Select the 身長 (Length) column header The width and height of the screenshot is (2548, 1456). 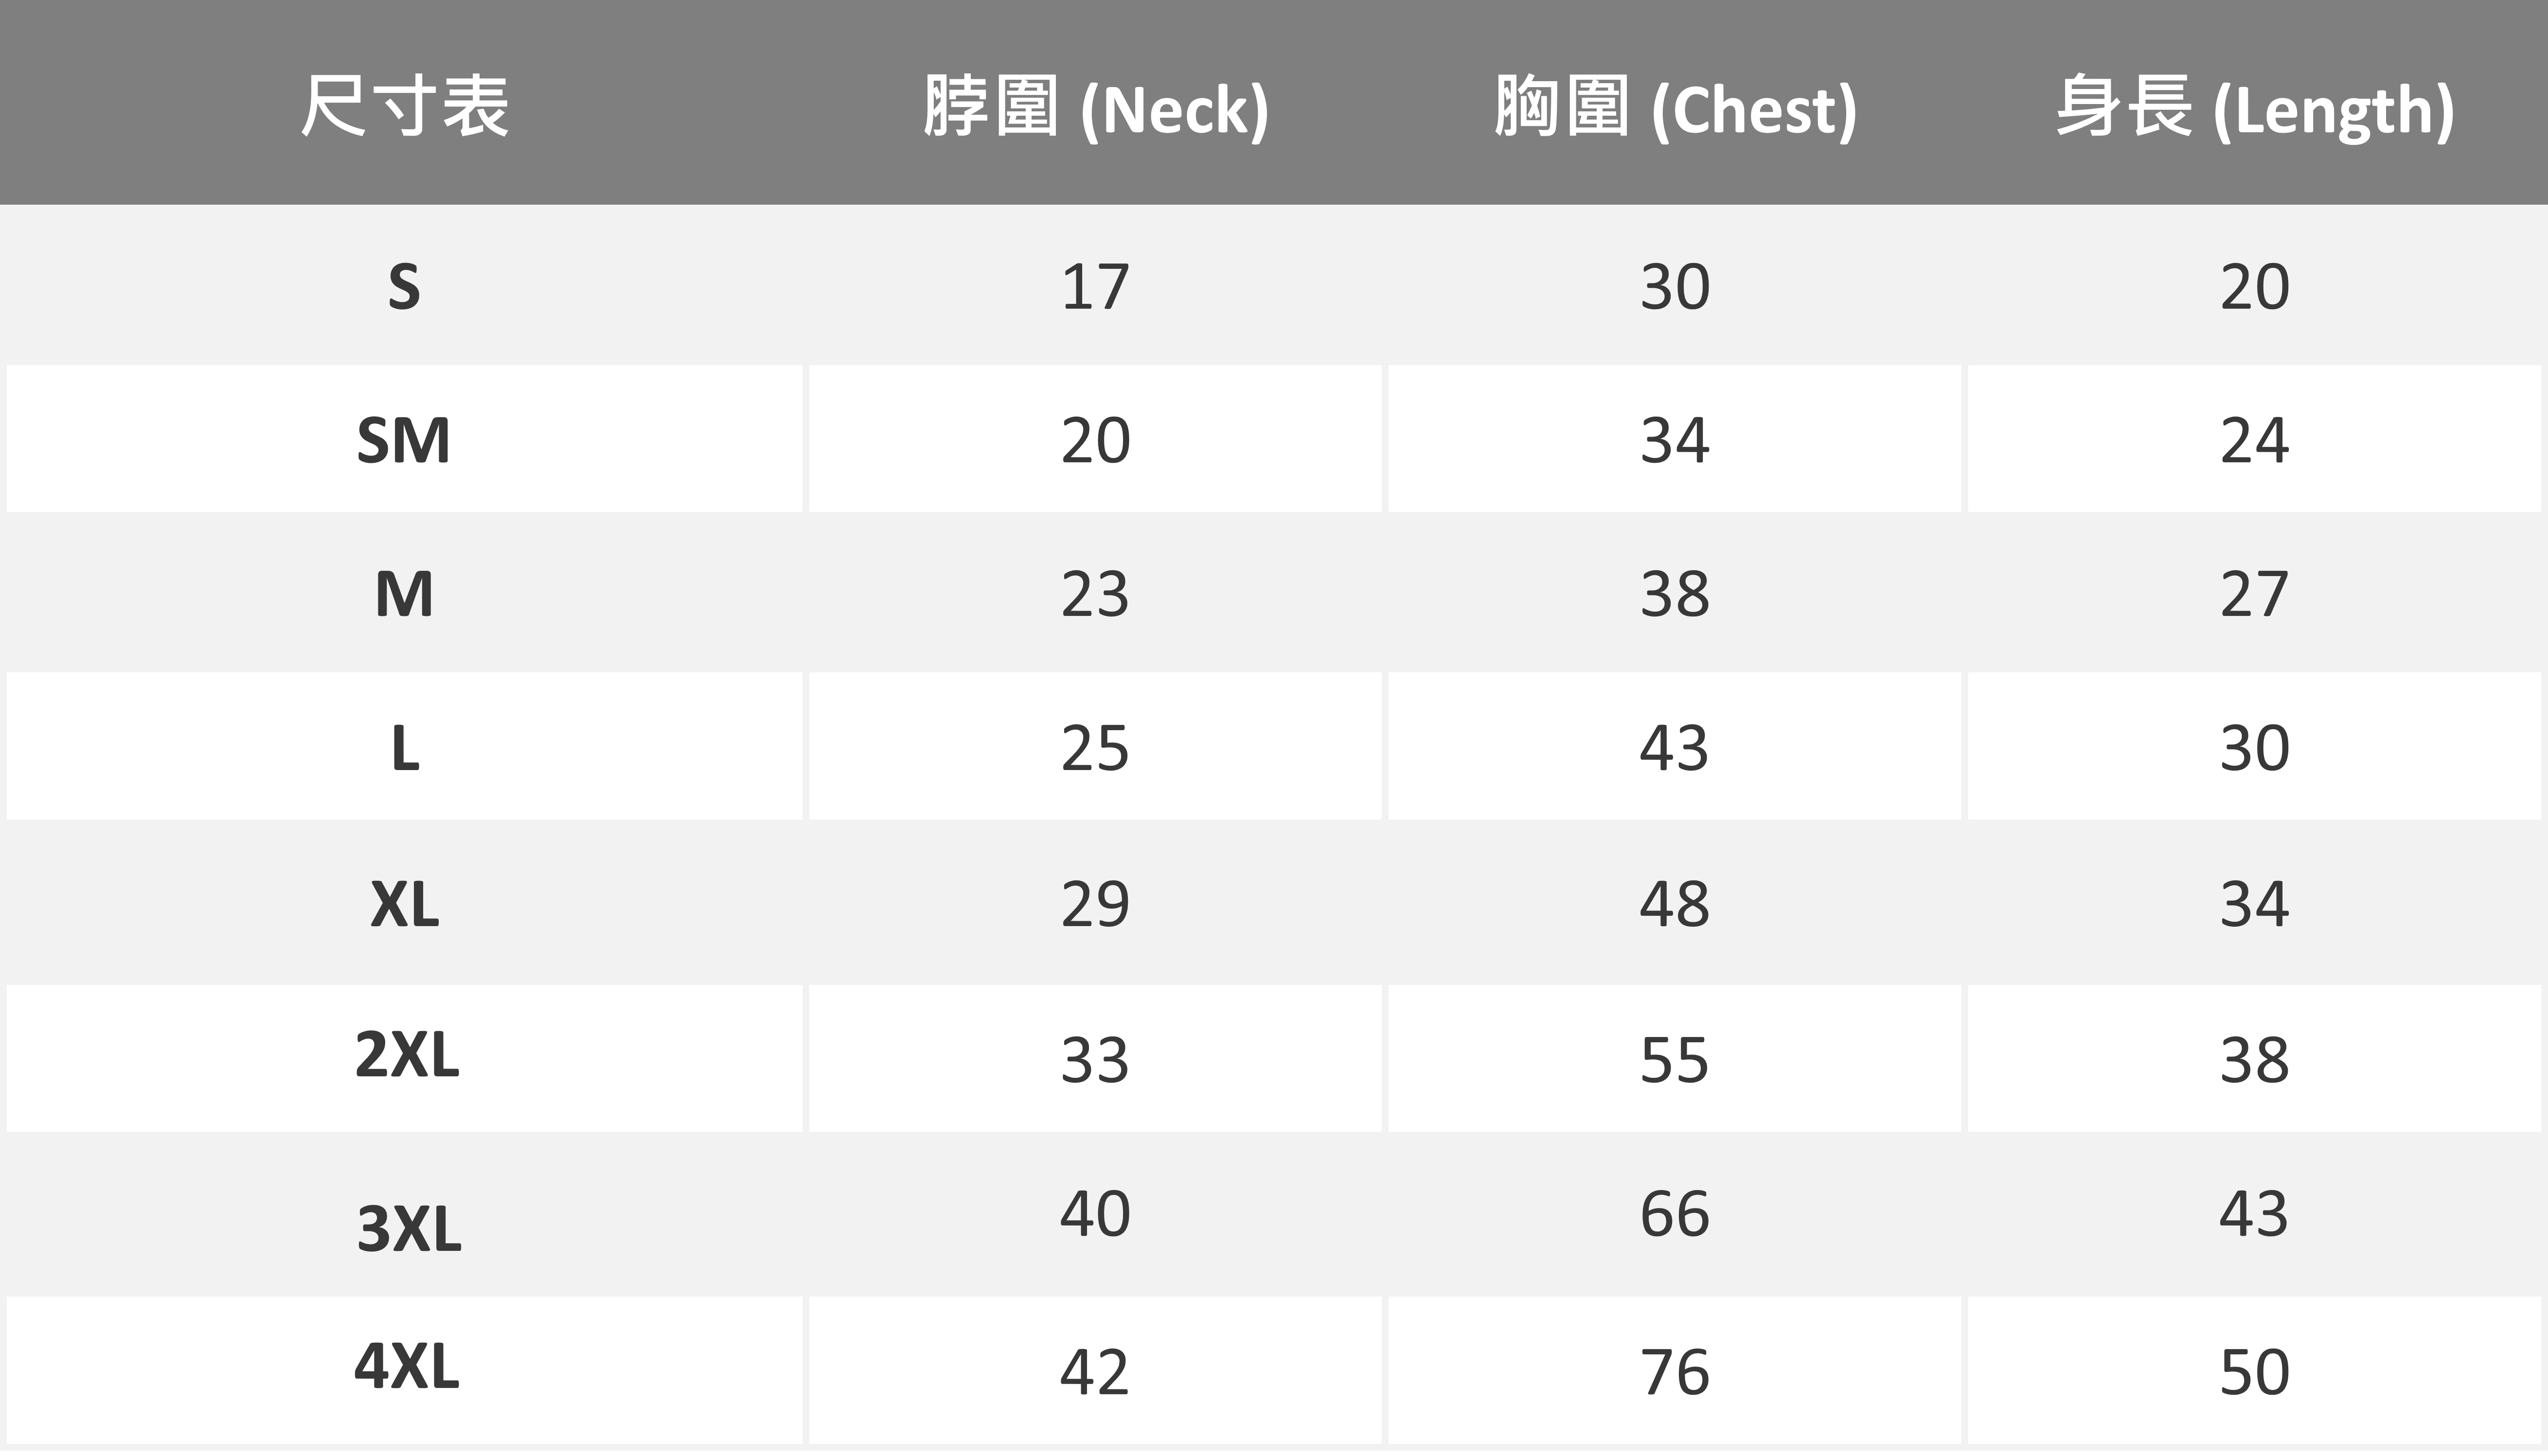pos(2255,106)
